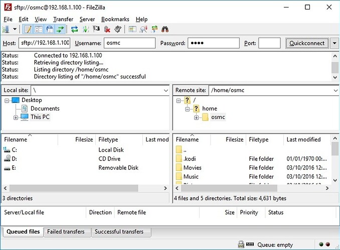Click the Remote site path field
This screenshot has width=340, height=250.
point(271,90)
